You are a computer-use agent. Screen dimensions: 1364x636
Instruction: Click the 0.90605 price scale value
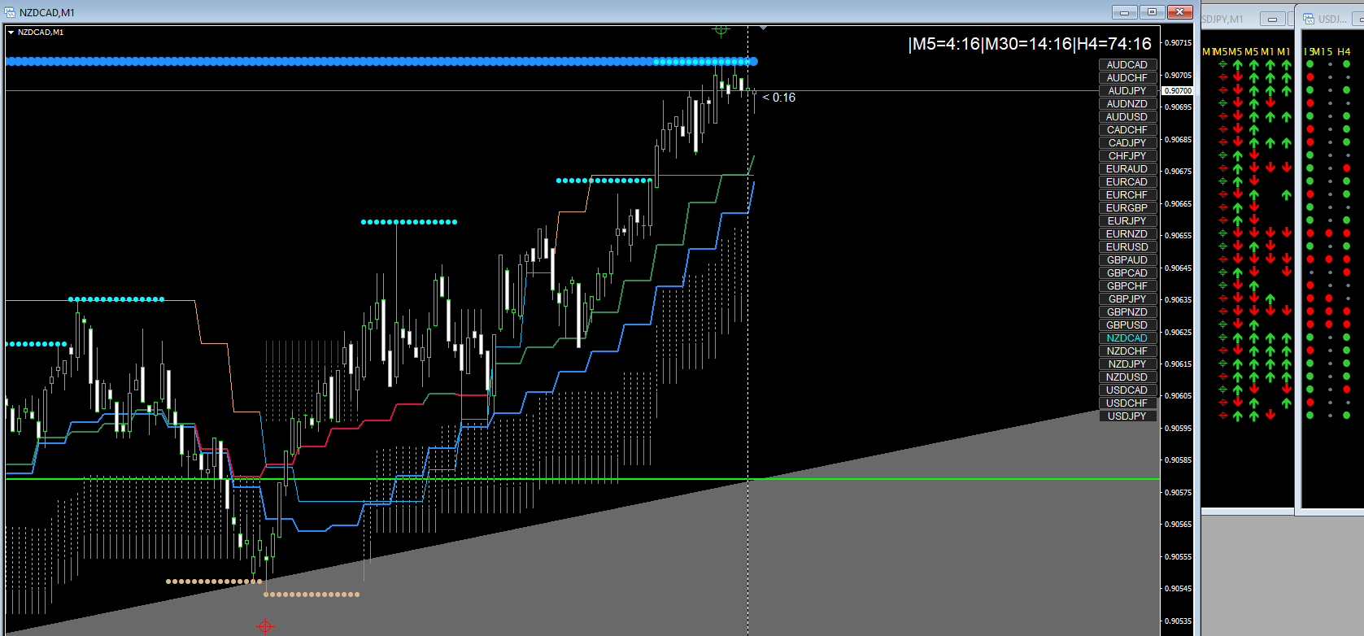coord(1178,396)
